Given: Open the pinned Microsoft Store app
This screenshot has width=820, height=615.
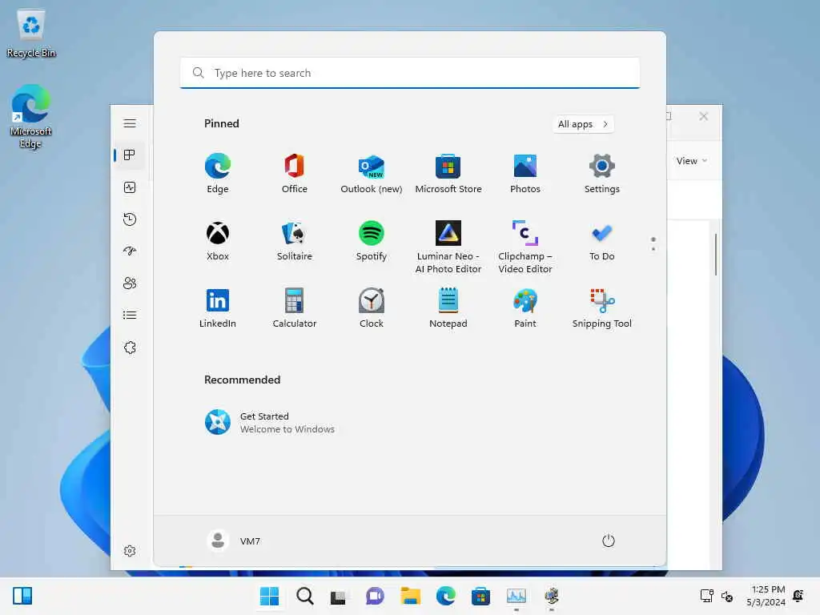Looking at the screenshot, I should [x=448, y=174].
